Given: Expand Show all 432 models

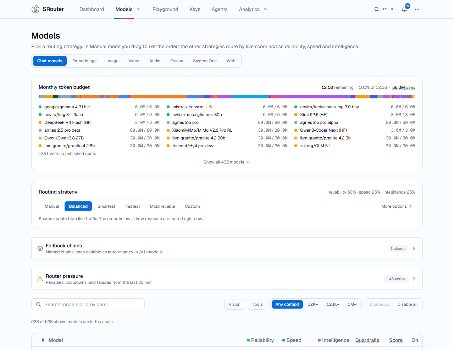Looking at the screenshot, I should point(227,162).
